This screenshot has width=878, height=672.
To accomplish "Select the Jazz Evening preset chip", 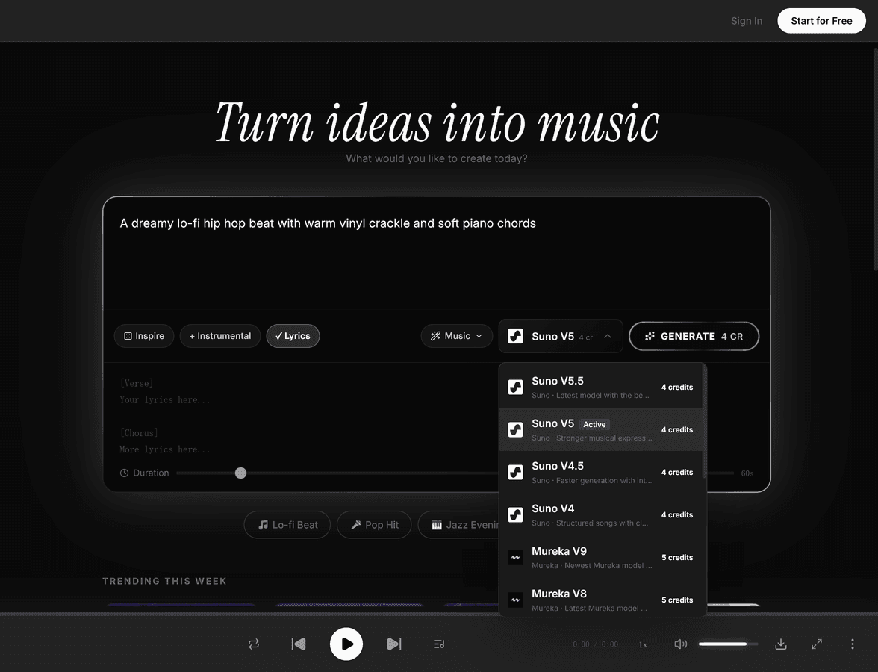I will click(458, 525).
